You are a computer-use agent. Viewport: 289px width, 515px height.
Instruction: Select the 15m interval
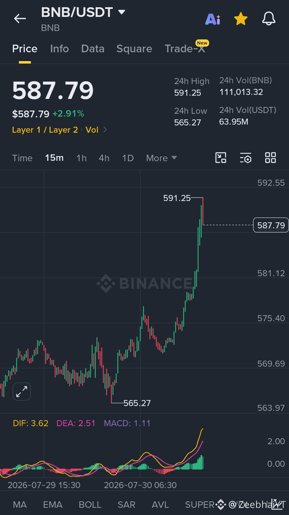coord(54,158)
